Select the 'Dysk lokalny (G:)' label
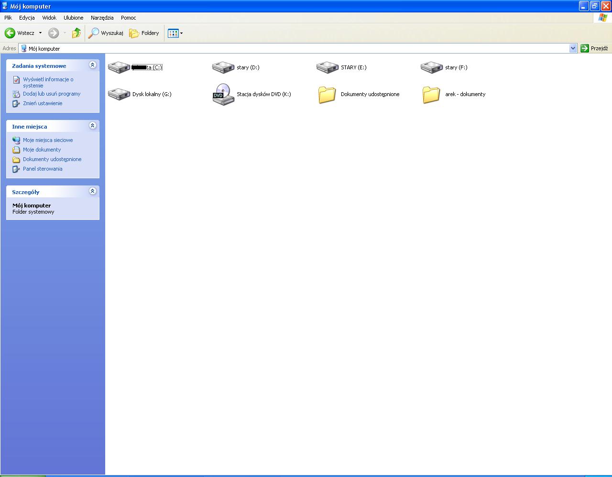The height and width of the screenshot is (477, 612). [152, 94]
